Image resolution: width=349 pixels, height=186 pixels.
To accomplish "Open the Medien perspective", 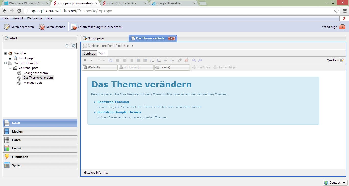I will click(17, 132).
